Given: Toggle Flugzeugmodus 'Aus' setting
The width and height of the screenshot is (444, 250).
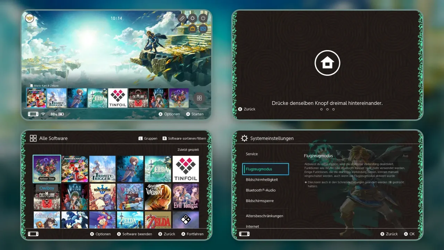Looking at the screenshot, I should coord(405,156).
